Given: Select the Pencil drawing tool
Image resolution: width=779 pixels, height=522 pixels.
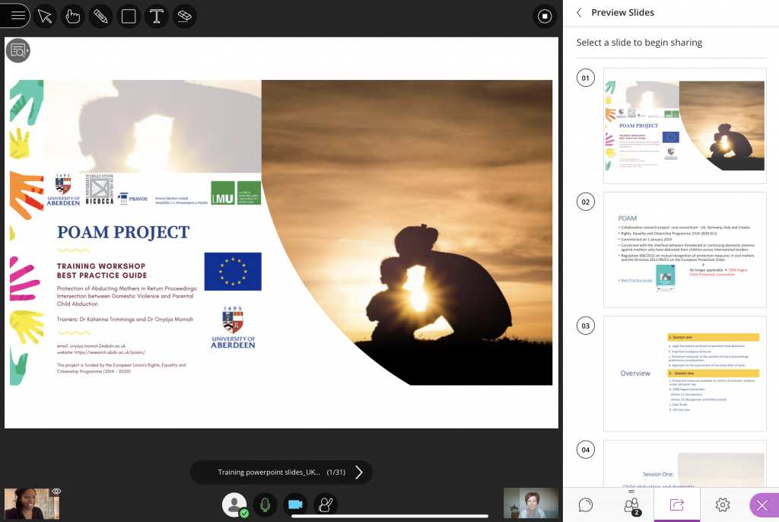Looking at the screenshot, I should pyautogui.click(x=100, y=16).
